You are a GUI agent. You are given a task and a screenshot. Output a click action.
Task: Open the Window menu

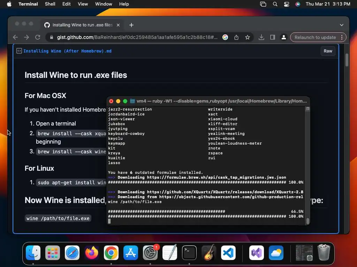click(103, 4)
